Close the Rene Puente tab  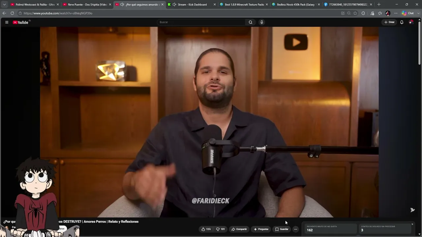pos(110,5)
